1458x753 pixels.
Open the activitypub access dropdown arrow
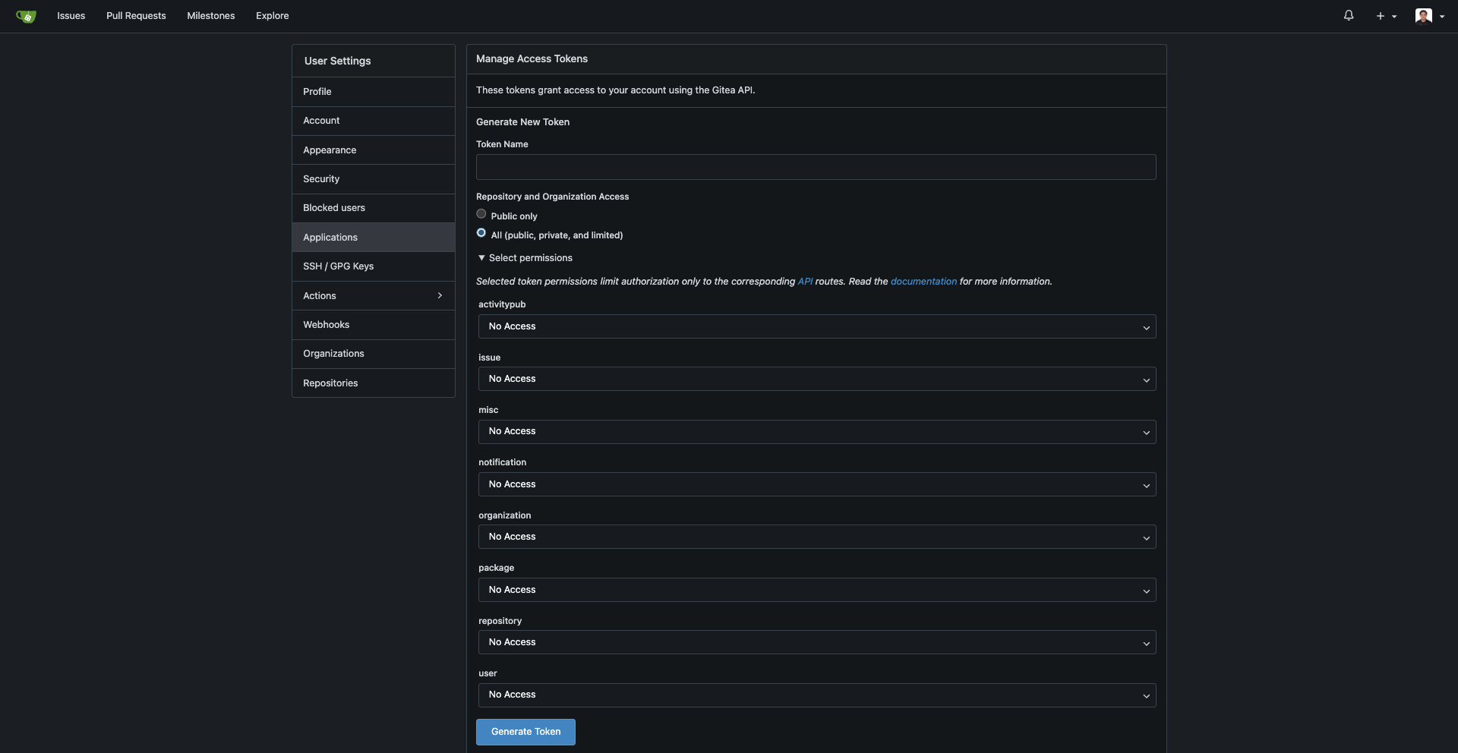1147,326
